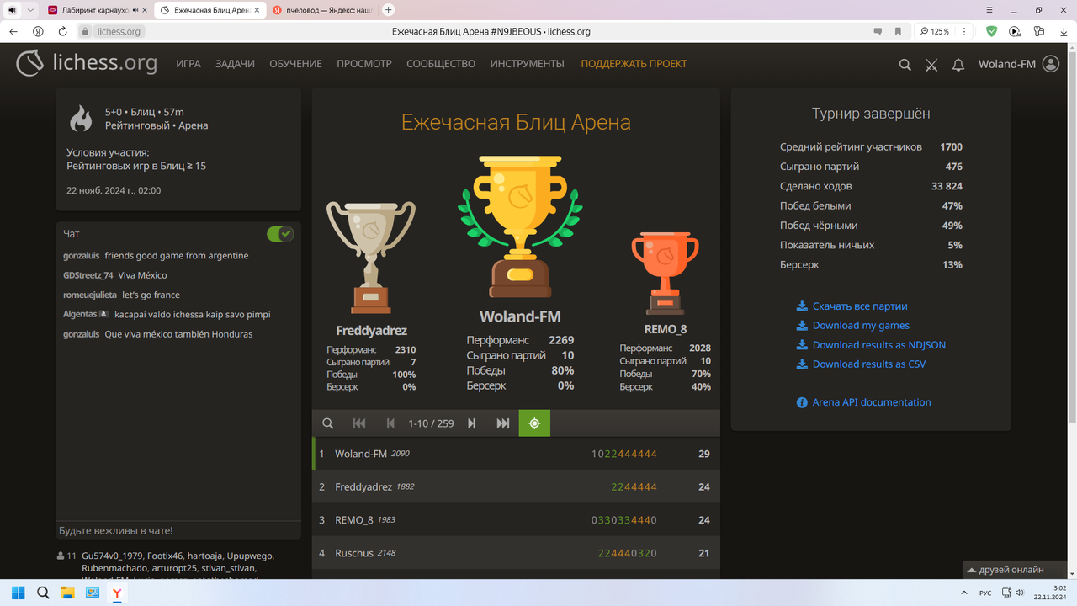Click the Yandex Я button in toolbar

point(38,31)
